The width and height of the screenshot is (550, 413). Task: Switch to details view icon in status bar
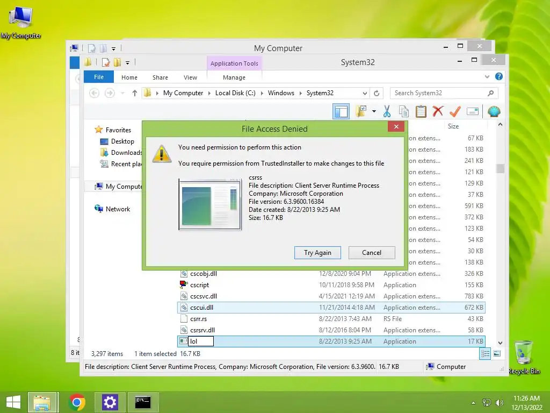click(x=485, y=353)
